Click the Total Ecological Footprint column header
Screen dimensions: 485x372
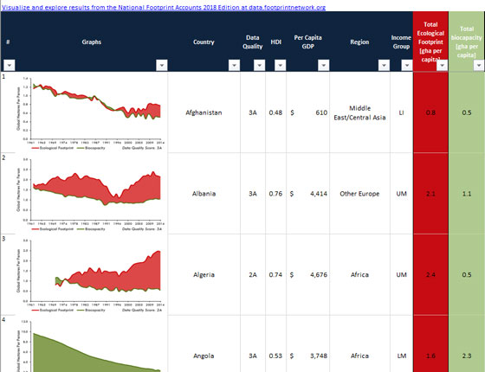pyautogui.click(x=430, y=42)
